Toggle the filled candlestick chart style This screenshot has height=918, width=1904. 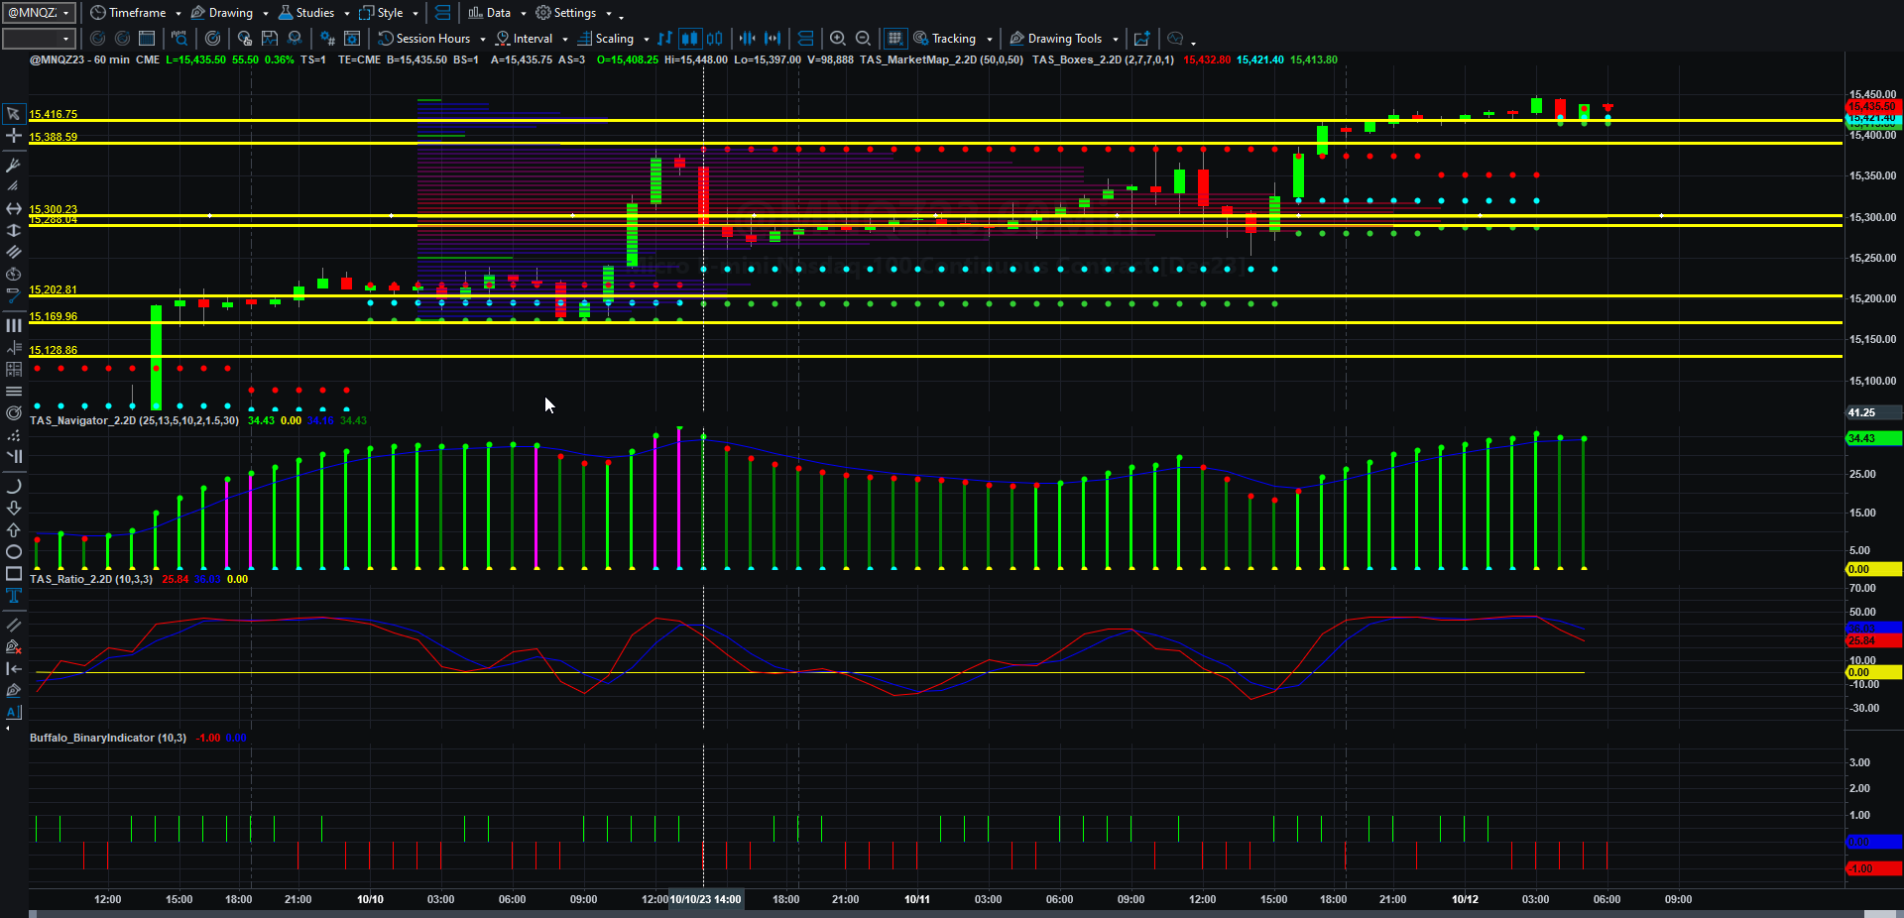point(689,38)
